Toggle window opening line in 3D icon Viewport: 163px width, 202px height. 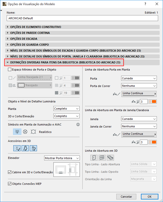pyautogui.click(x=102, y=158)
